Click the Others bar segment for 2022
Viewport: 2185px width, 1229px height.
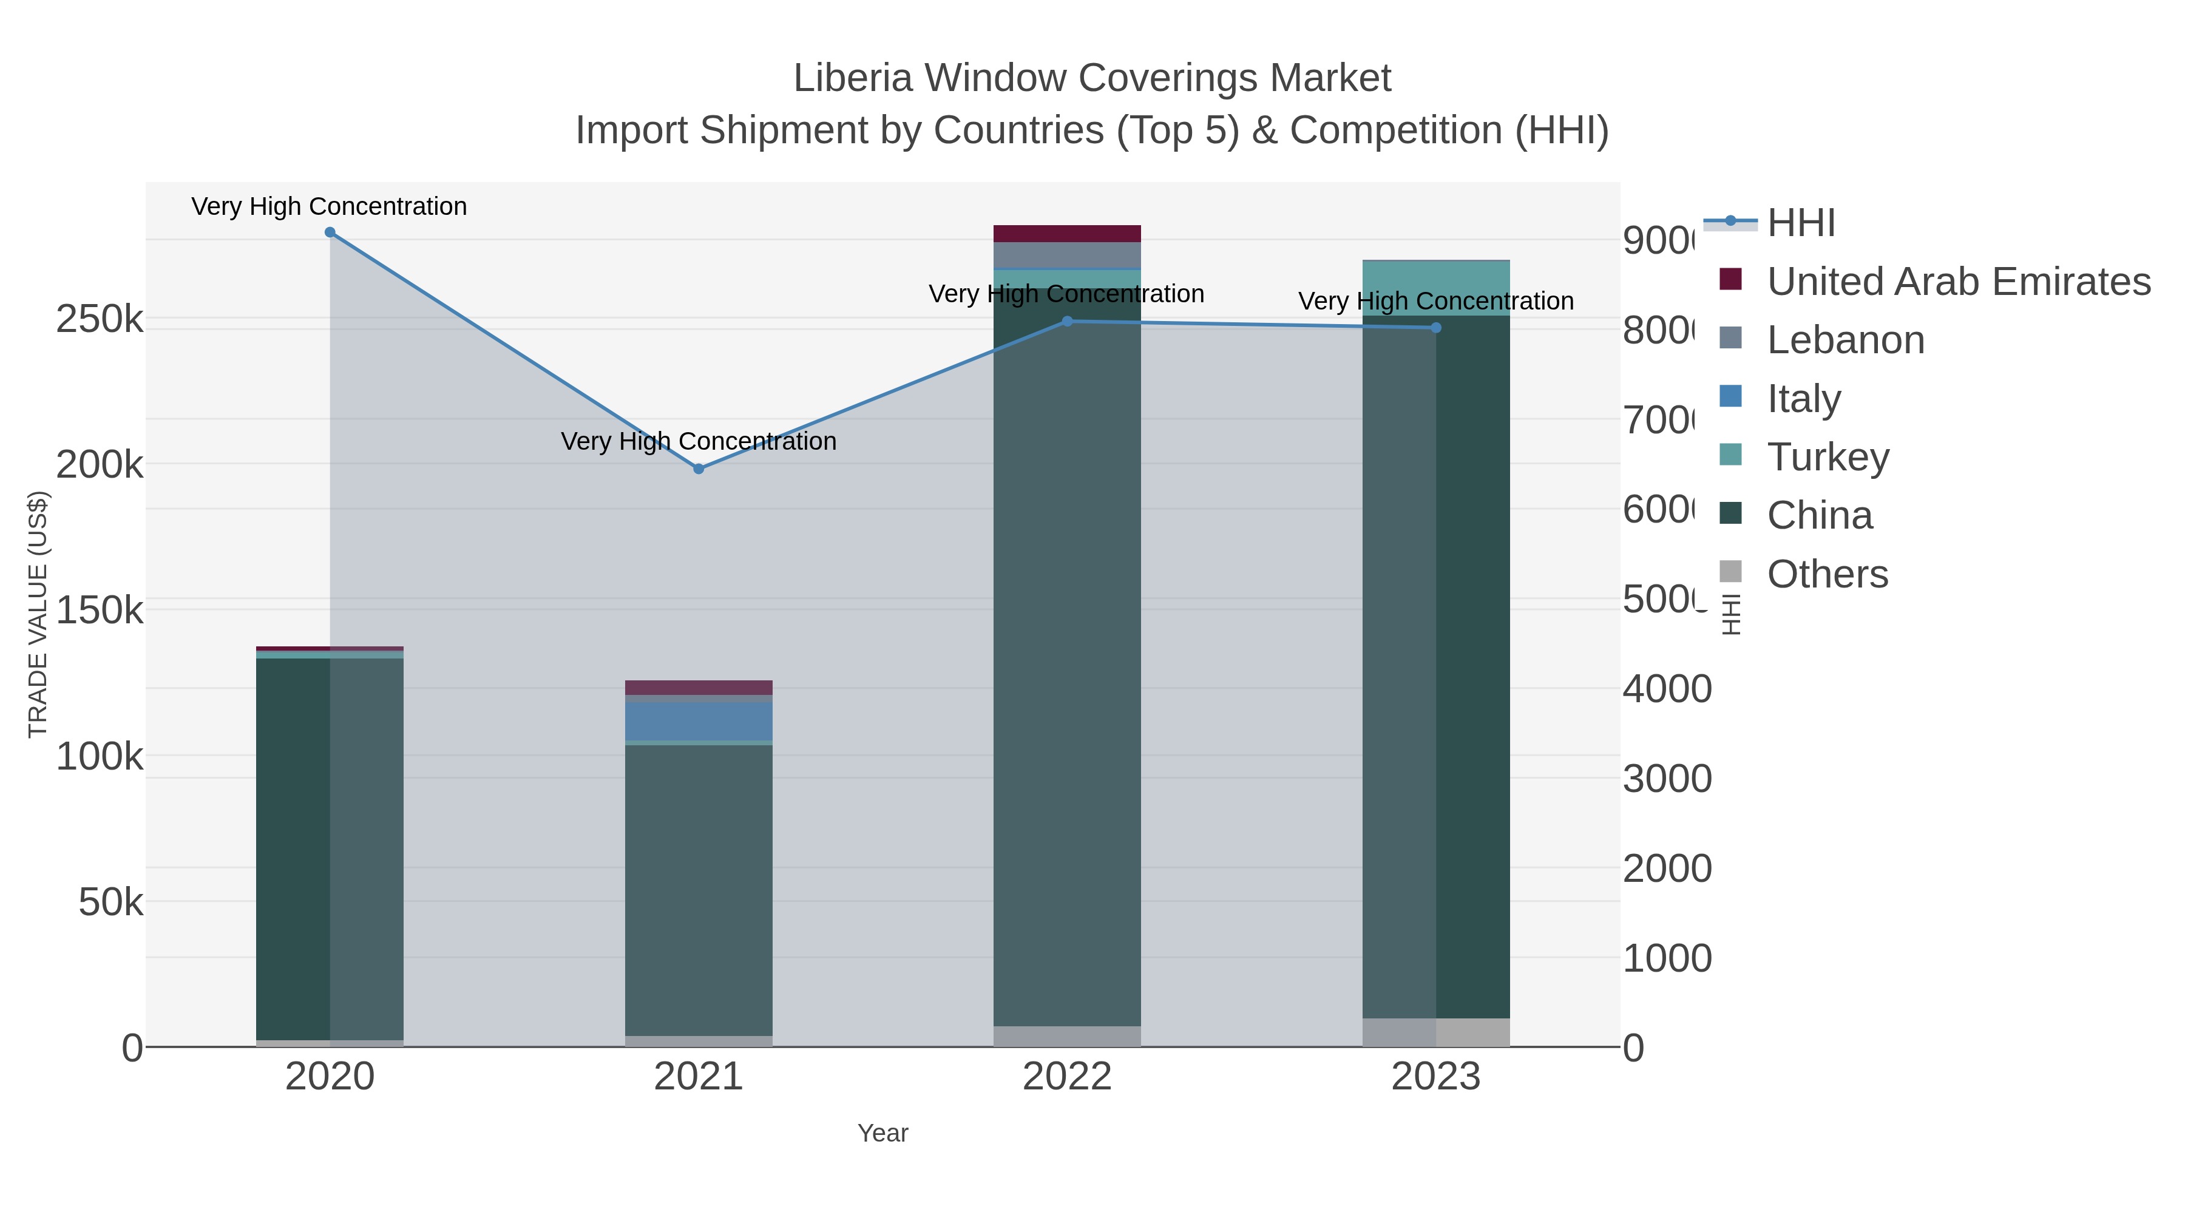pos(1067,1037)
